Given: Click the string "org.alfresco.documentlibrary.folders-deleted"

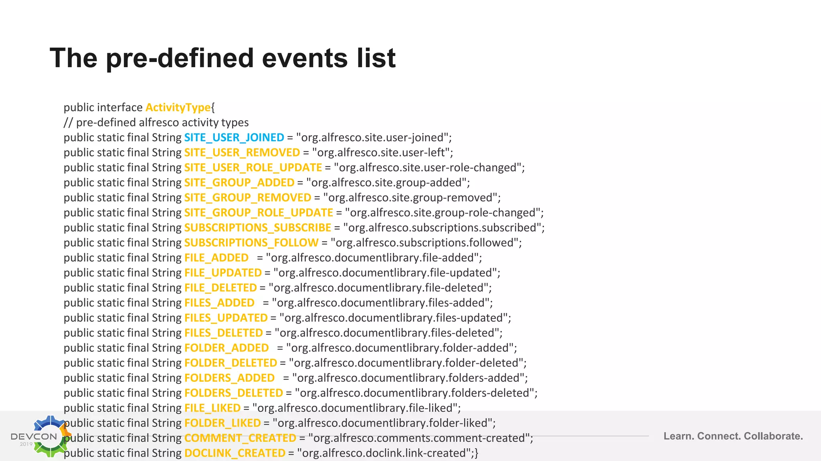Looking at the screenshot, I should coord(415,393).
